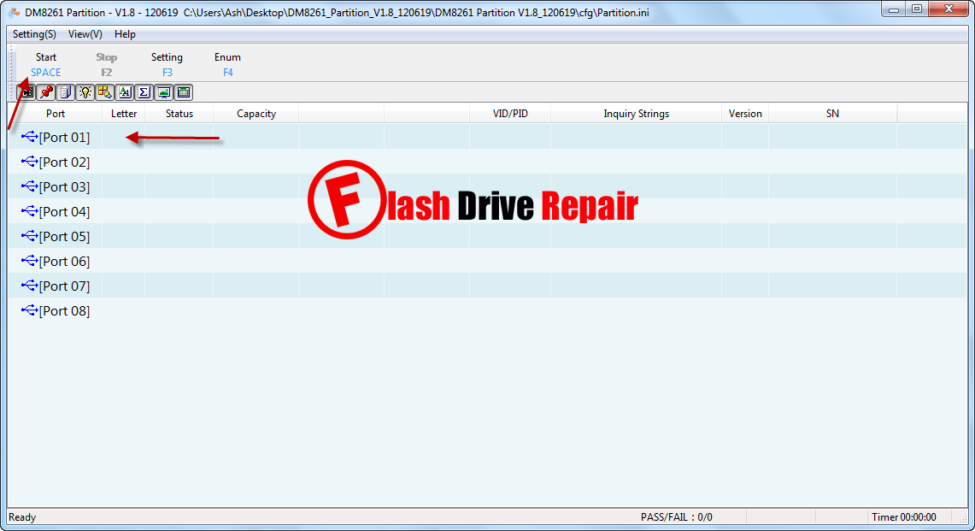Click the VID/PID column header
975x531 pixels.
[510, 113]
